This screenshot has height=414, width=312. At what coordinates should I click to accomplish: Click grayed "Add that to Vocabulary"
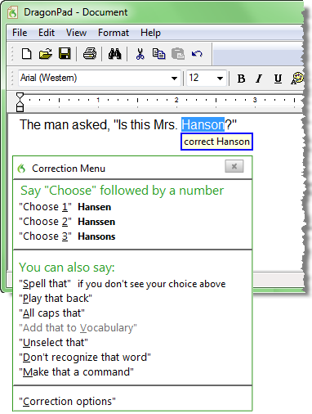pos(78,328)
